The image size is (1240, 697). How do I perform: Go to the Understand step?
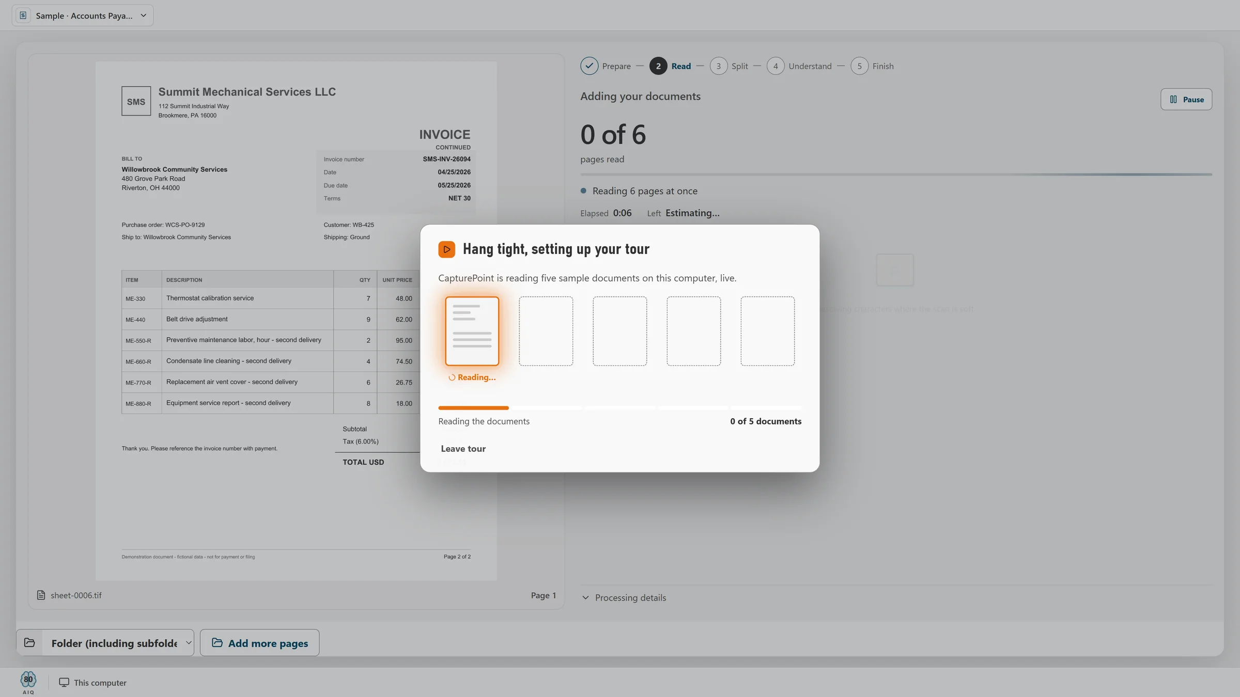pyautogui.click(x=799, y=66)
